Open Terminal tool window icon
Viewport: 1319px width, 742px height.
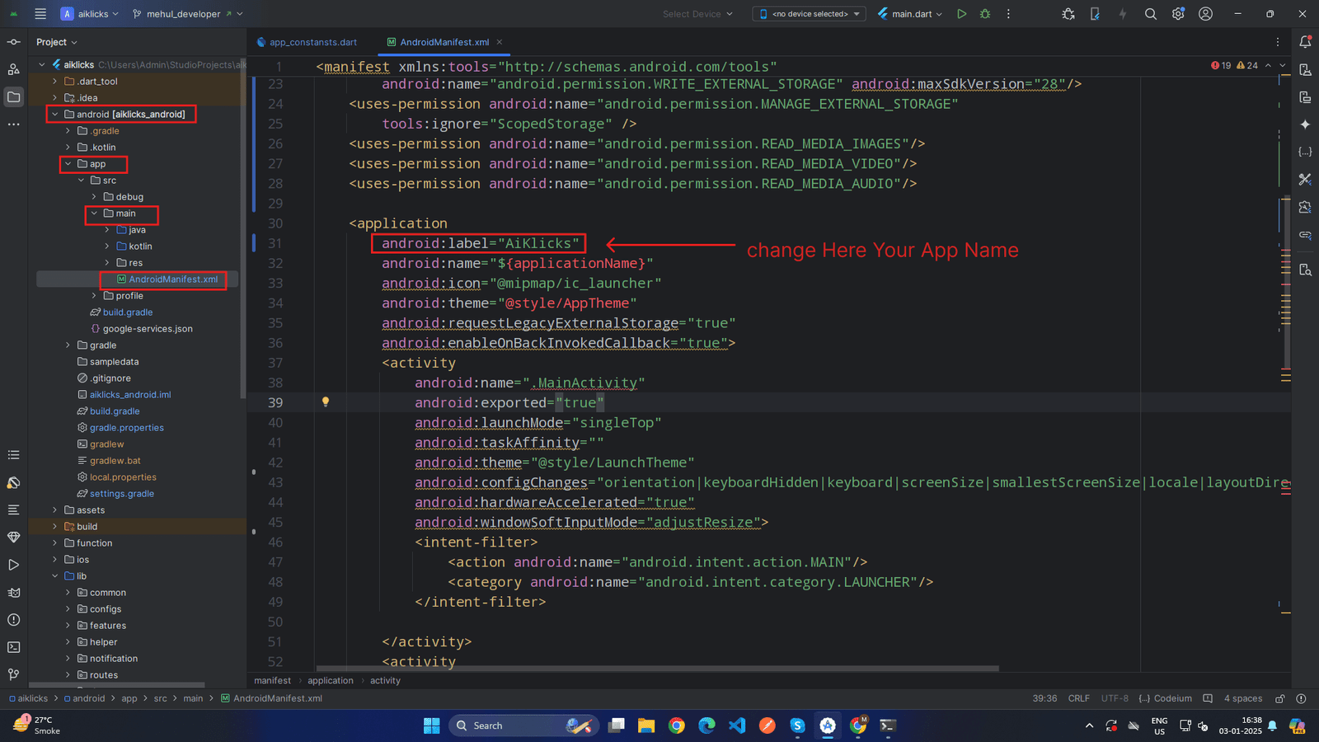[x=13, y=647]
